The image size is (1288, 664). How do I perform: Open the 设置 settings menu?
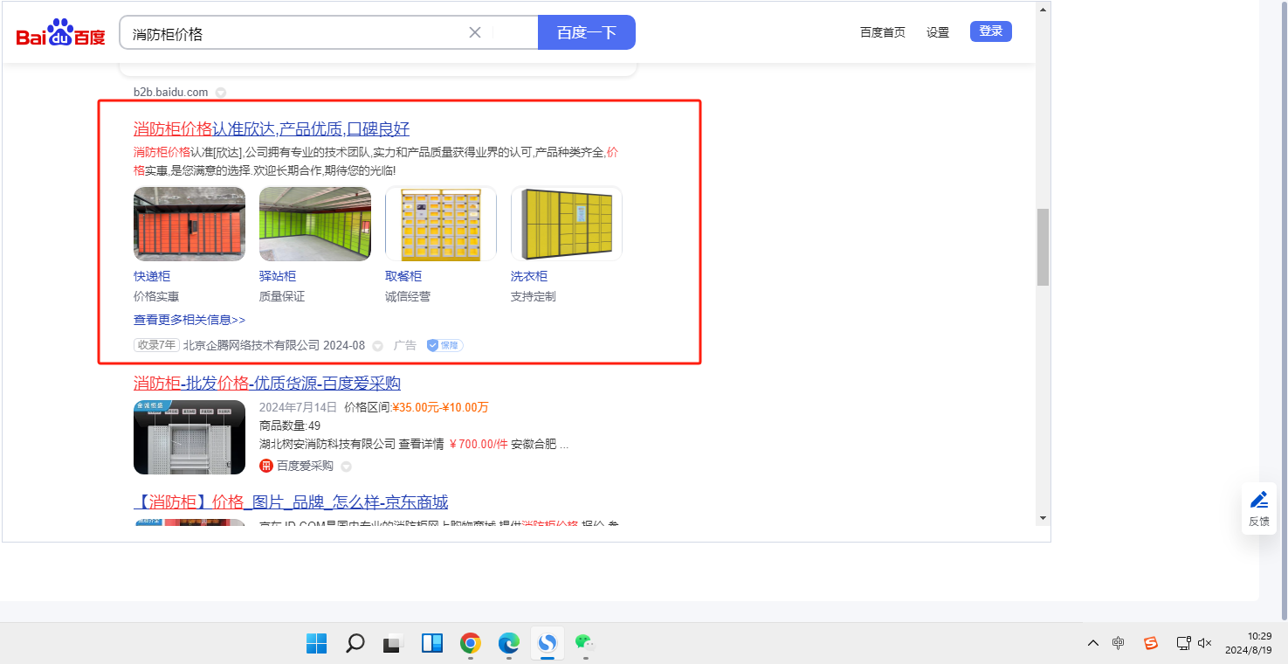(x=938, y=32)
